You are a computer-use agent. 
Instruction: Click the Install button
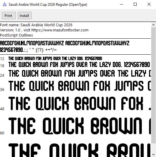pyautogui.click(x=25, y=16)
